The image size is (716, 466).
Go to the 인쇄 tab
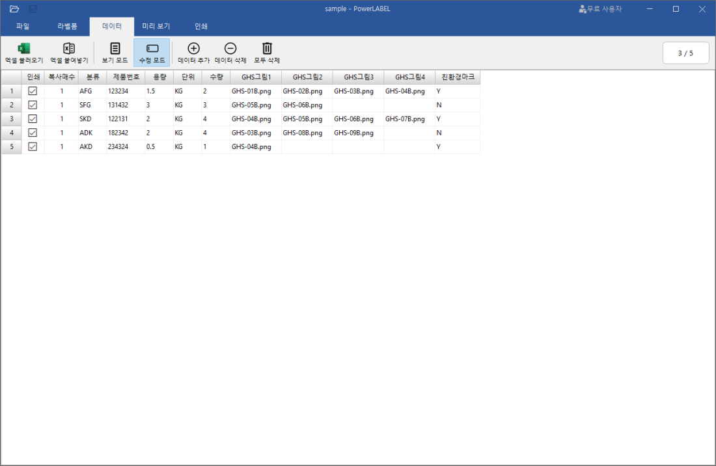click(x=201, y=27)
